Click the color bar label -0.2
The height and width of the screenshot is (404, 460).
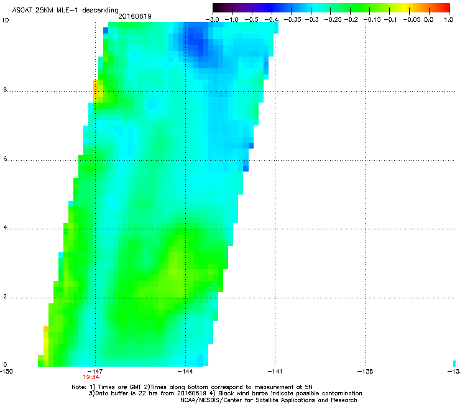click(x=351, y=20)
